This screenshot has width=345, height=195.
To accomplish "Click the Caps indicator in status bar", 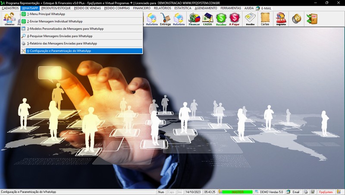I will point(171,192).
